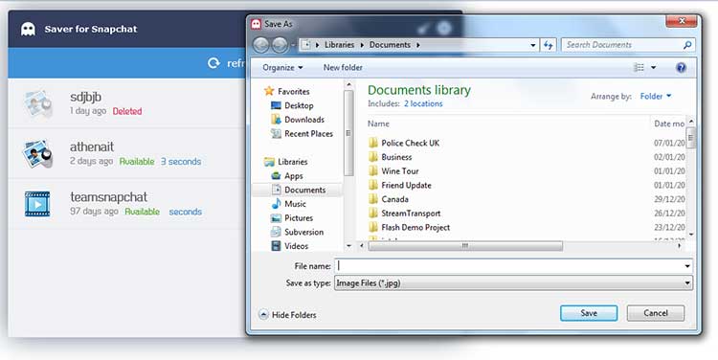Select the Wine Tour folder
This screenshot has height=360, width=718.
pos(400,170)
